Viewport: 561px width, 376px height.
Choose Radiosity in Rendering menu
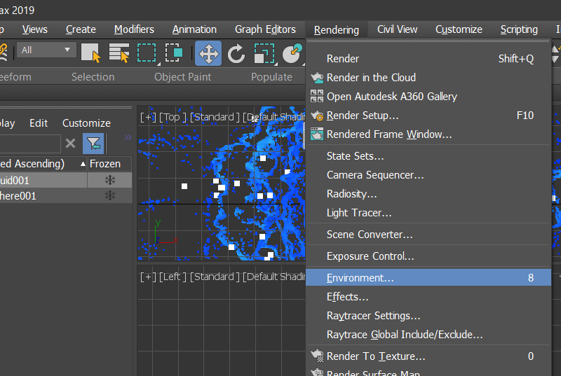click(x=428, y=194)
